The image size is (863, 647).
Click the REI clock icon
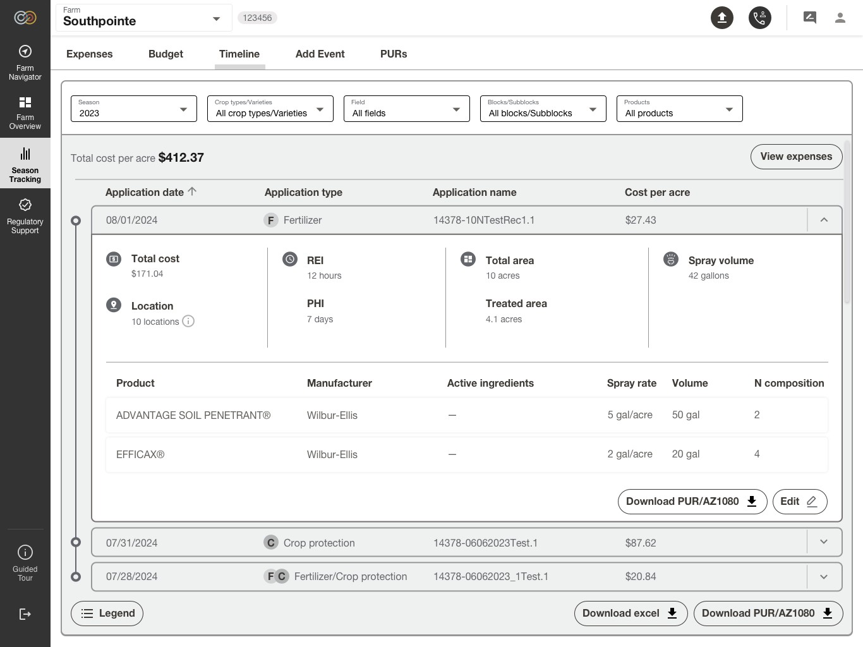[290, 259]
